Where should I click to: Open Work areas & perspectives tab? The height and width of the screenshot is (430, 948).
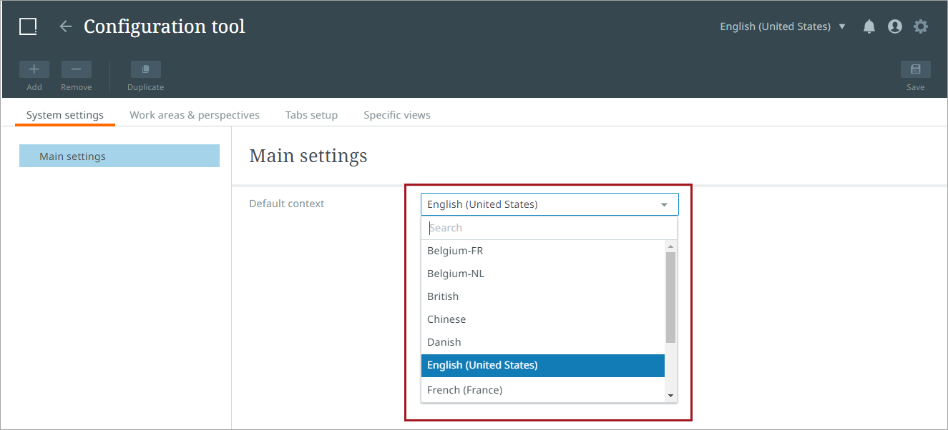(195, 115)
